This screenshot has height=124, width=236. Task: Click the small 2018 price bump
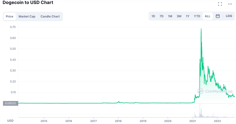(118, 102)
